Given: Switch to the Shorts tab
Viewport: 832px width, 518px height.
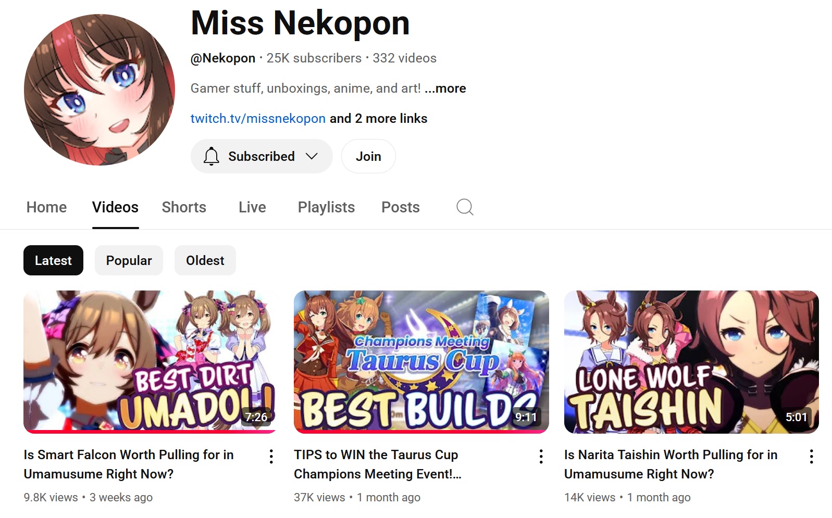Looking at the screenshot, I should (184, 207).
